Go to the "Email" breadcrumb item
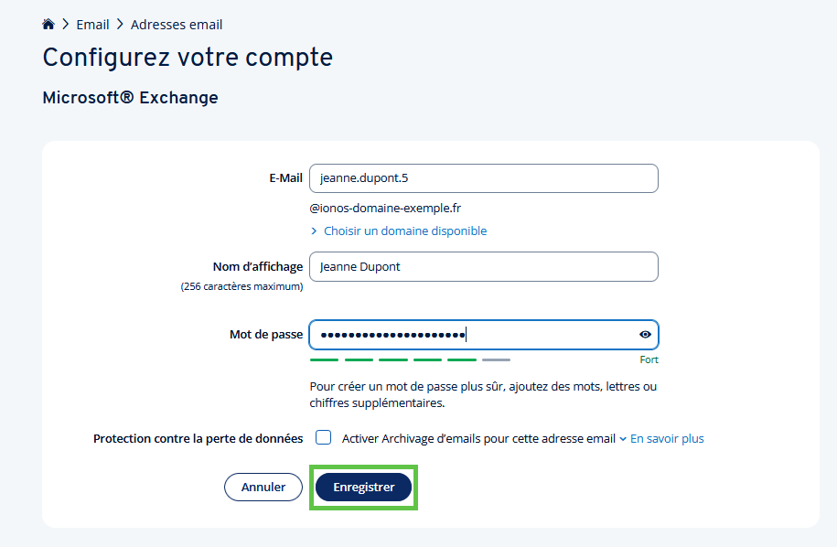 click(x=93, y=25)
